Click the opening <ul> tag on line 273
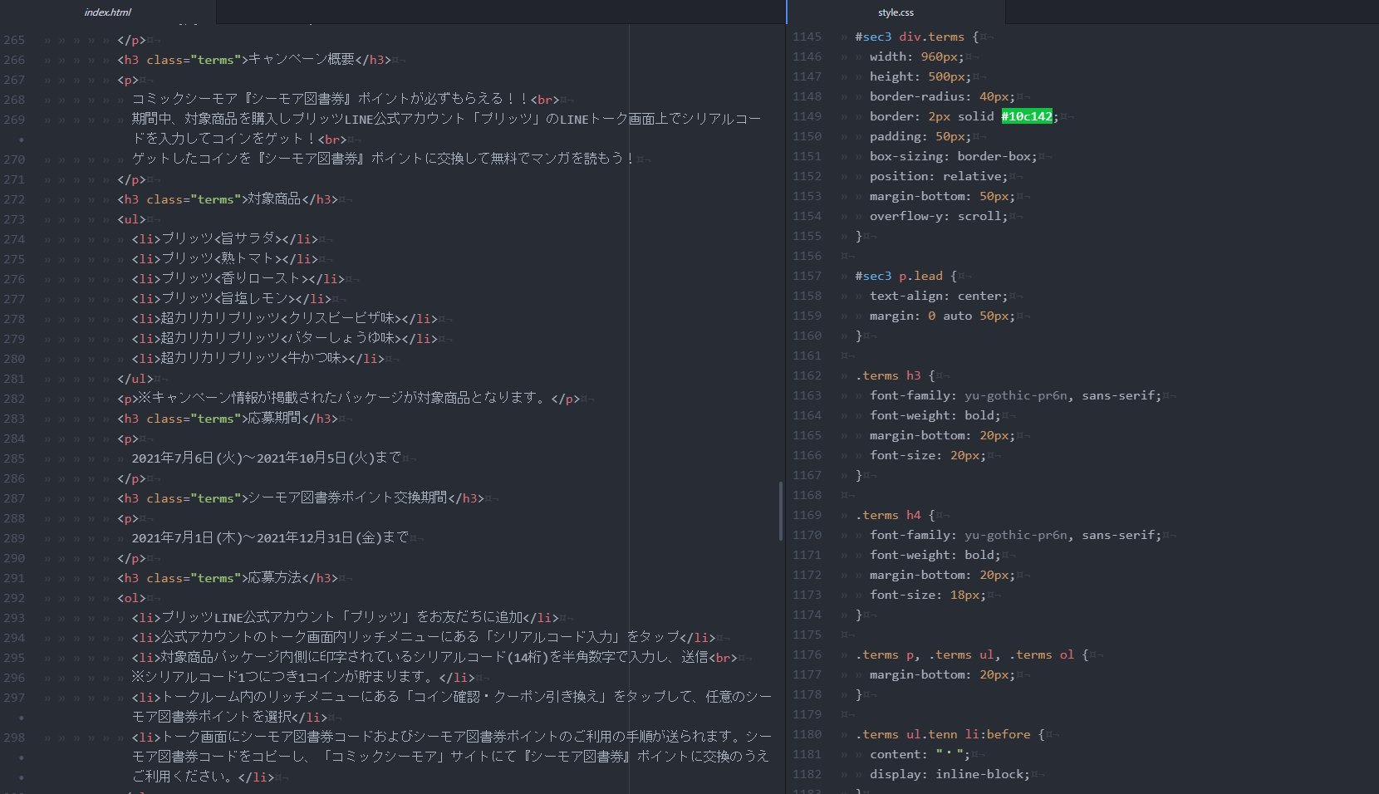The width and height of the screenshot is (1379, 794). (131, 219)
